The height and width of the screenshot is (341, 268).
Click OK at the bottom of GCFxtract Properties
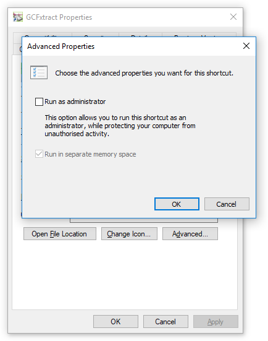click(x=115, y=321)
